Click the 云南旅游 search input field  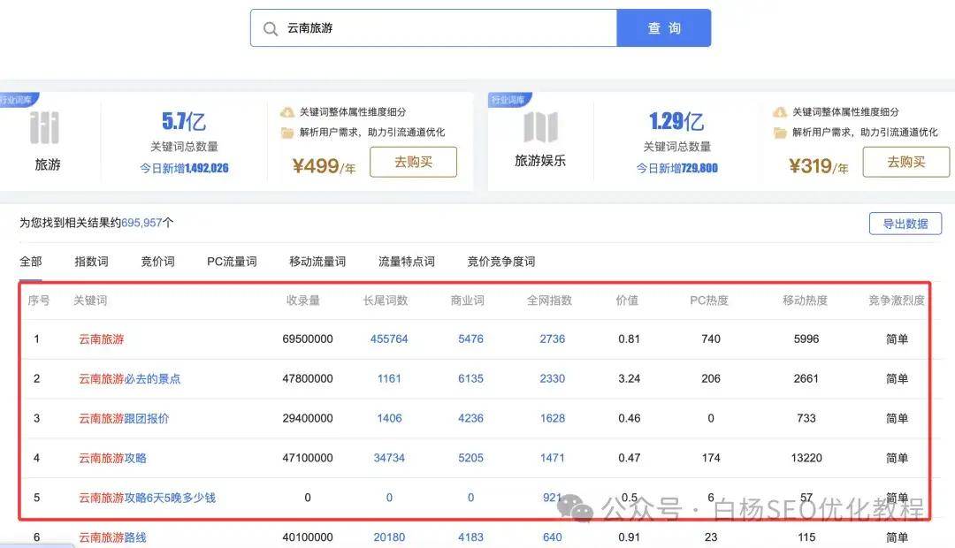pos(433,28)
